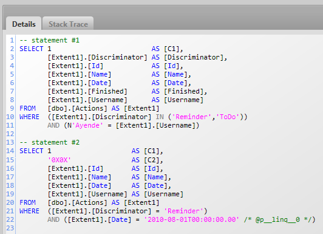Click the FROM keyword on line 9
The image size is (323, 234).
27,108
